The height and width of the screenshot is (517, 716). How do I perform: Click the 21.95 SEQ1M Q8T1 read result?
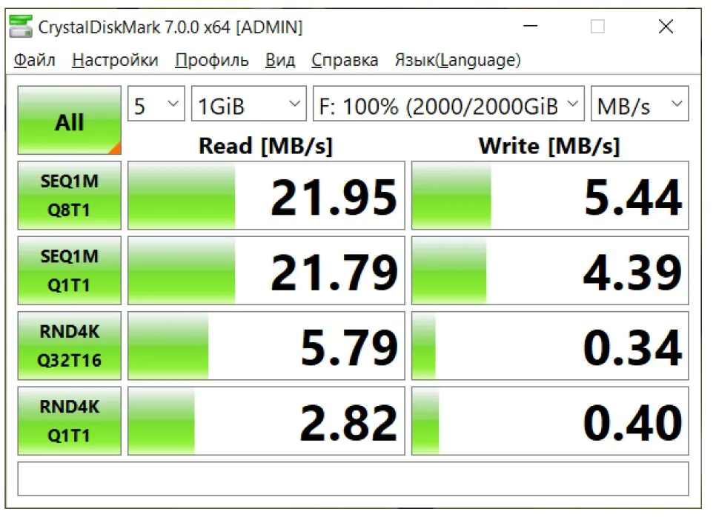point(266,196)
